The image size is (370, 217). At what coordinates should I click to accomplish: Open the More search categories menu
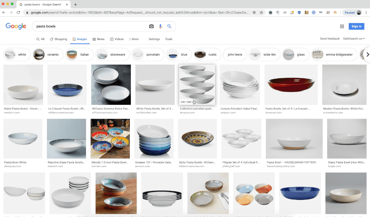click(134, 39)
